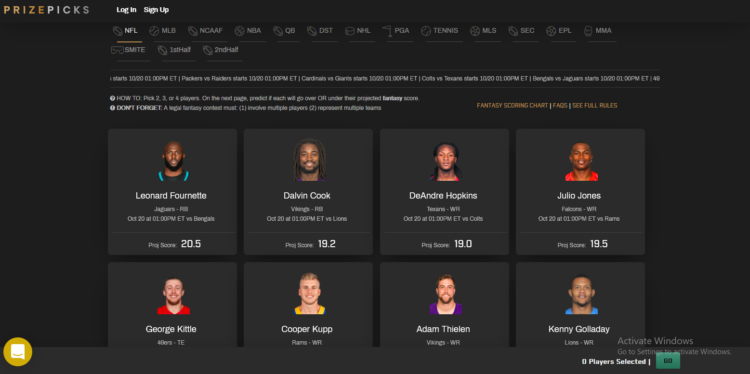The image size is (750, 374).
Task: Open the FAQs link
Action: pyautogui.click(x=560, y=106)
